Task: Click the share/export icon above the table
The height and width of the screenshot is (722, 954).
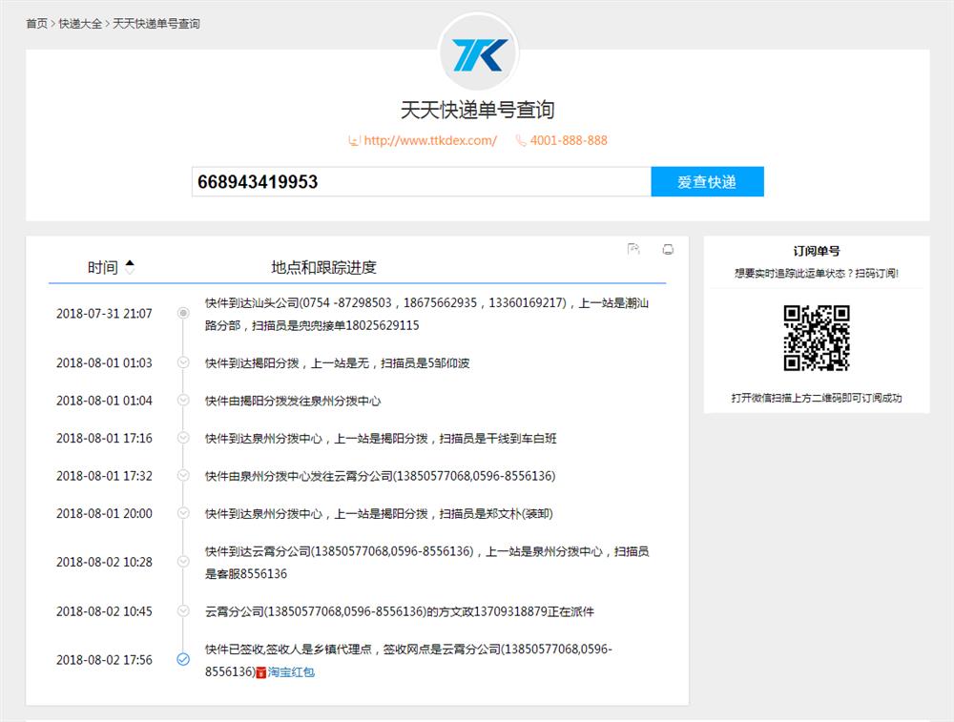Action: coord(633,249)
